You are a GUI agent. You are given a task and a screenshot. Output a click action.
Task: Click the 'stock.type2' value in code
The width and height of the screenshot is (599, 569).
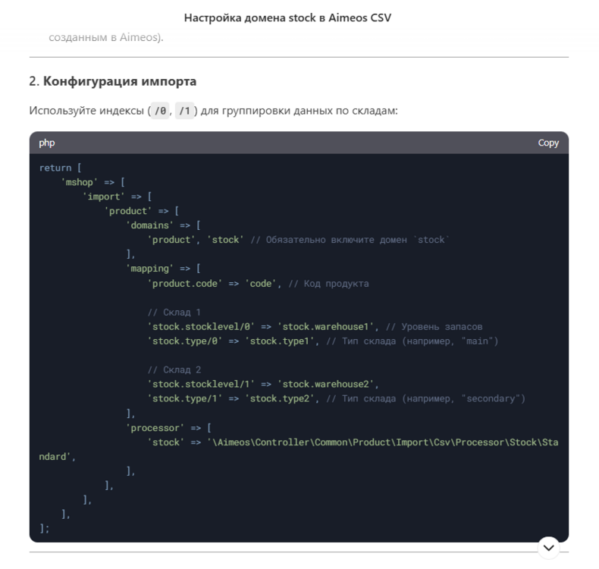279,398
